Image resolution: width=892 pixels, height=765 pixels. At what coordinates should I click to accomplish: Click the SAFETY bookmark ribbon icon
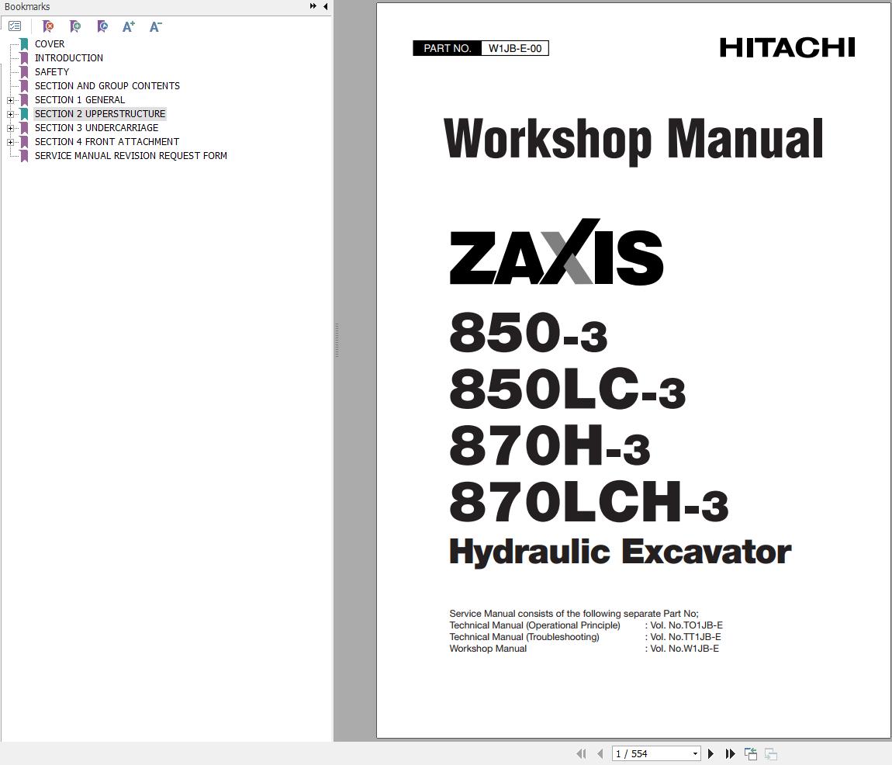[25, 71]
